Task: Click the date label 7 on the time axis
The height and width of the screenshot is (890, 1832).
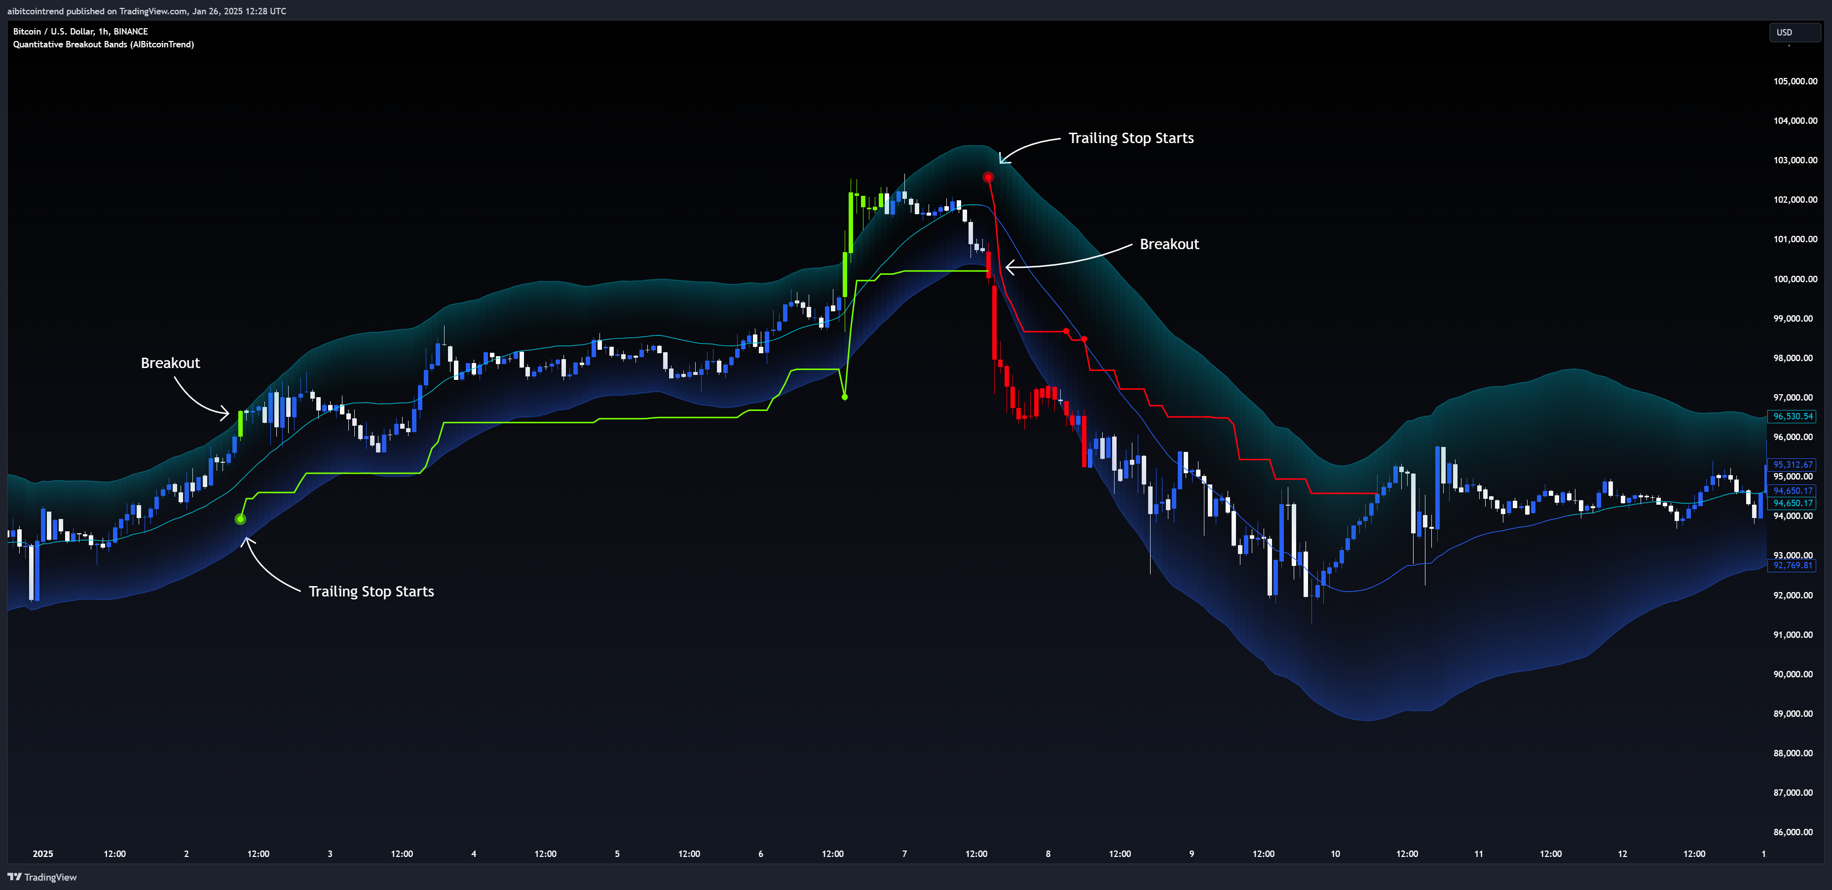Action: [x=904, y=854]
